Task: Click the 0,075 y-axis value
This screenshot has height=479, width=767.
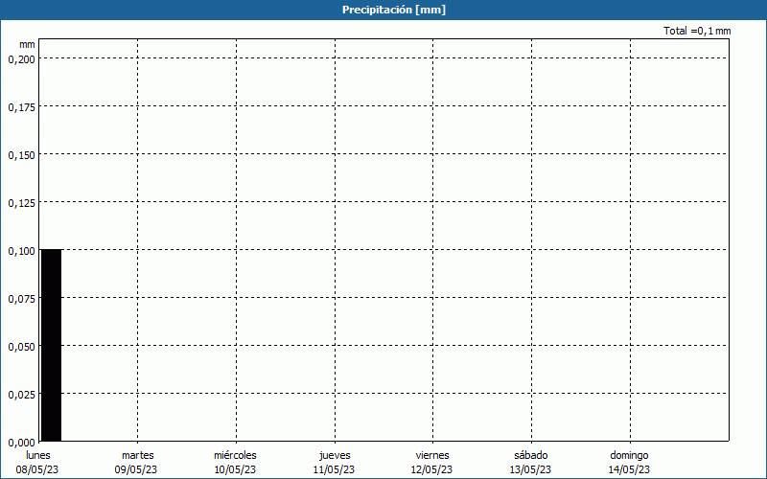Action: 22,299
